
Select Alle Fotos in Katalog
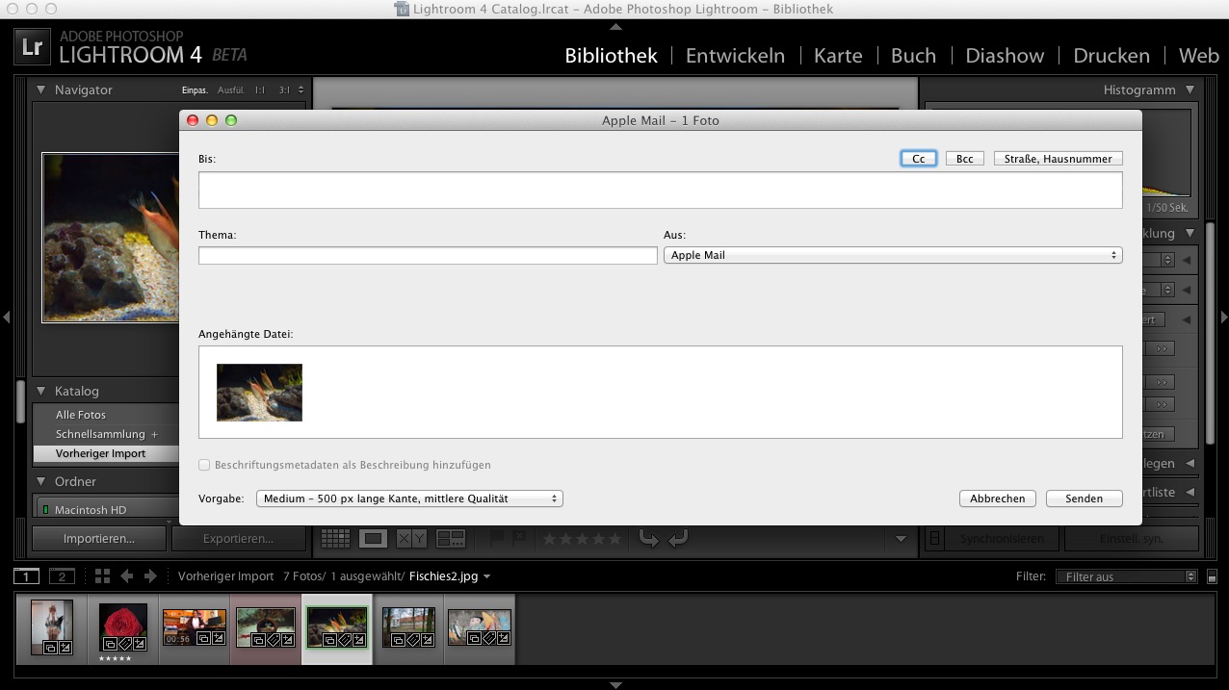tap(81, 415)
